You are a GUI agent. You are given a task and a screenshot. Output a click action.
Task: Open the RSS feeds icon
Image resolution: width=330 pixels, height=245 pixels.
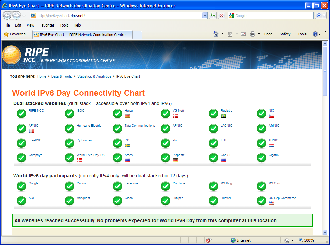(x=230, y=34)
